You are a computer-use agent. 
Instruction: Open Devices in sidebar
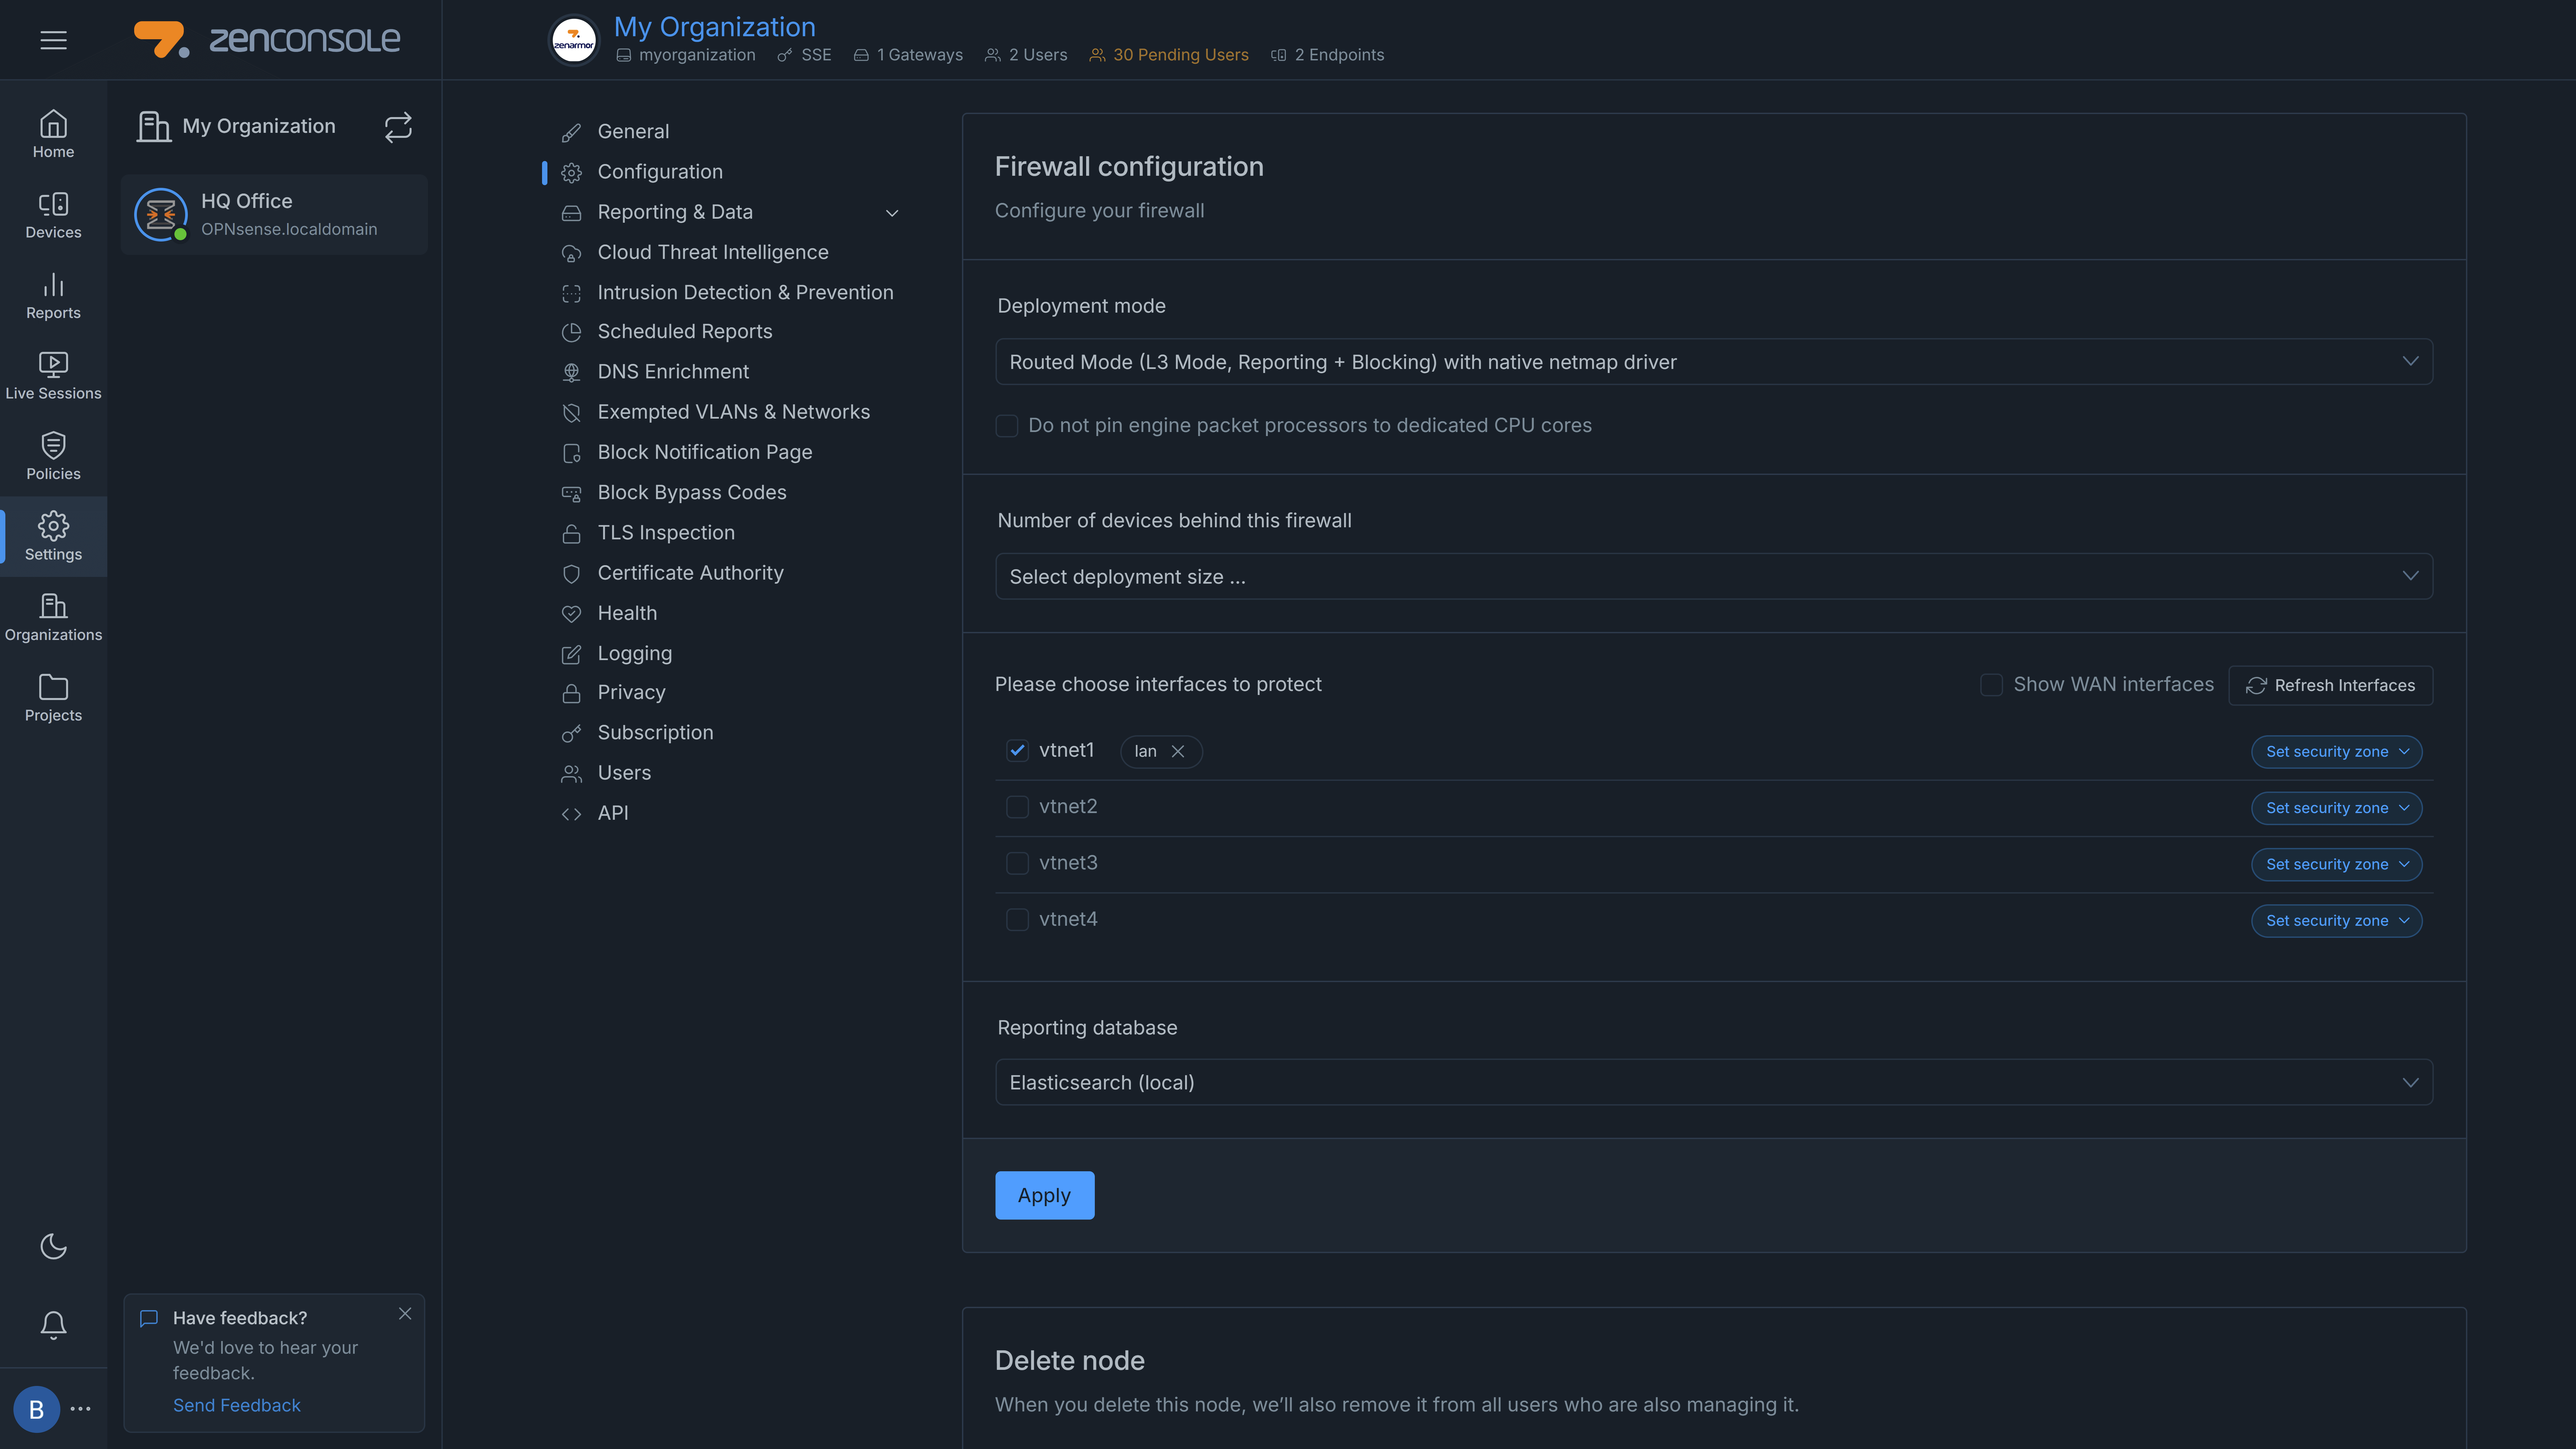pyautogui.click(x=53, y=215)
